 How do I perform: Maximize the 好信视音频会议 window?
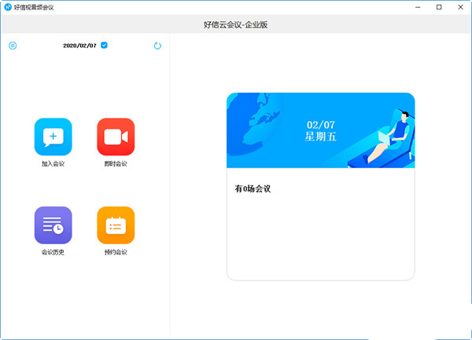pyautogui.click(x=439, y=7)
